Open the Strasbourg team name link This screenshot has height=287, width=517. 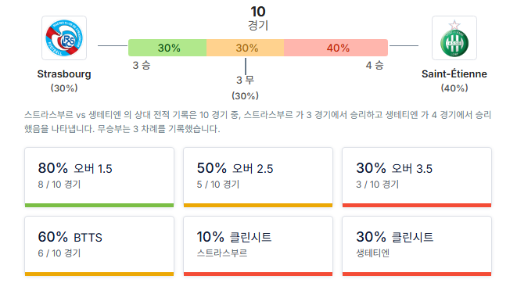click(64, 74)
